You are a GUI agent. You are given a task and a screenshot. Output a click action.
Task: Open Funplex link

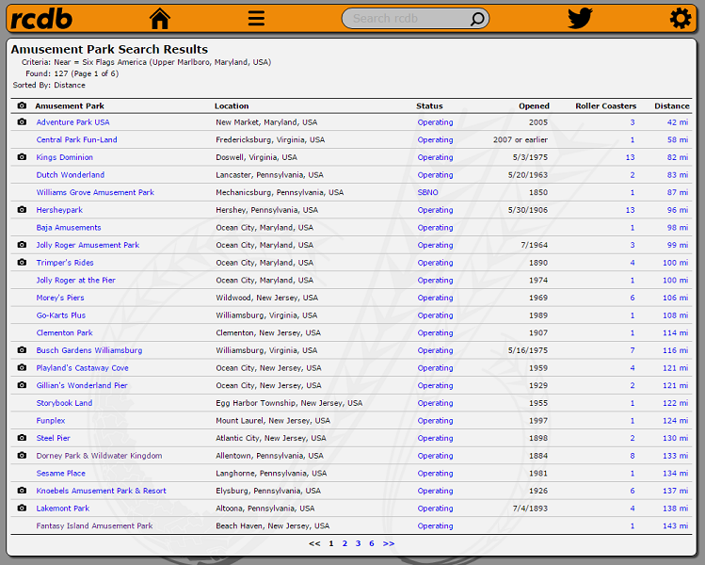(51, 421)
